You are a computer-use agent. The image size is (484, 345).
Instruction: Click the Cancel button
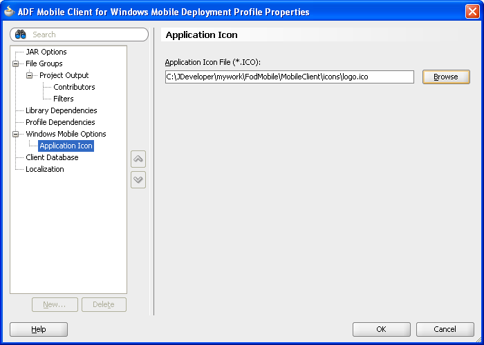445,329
